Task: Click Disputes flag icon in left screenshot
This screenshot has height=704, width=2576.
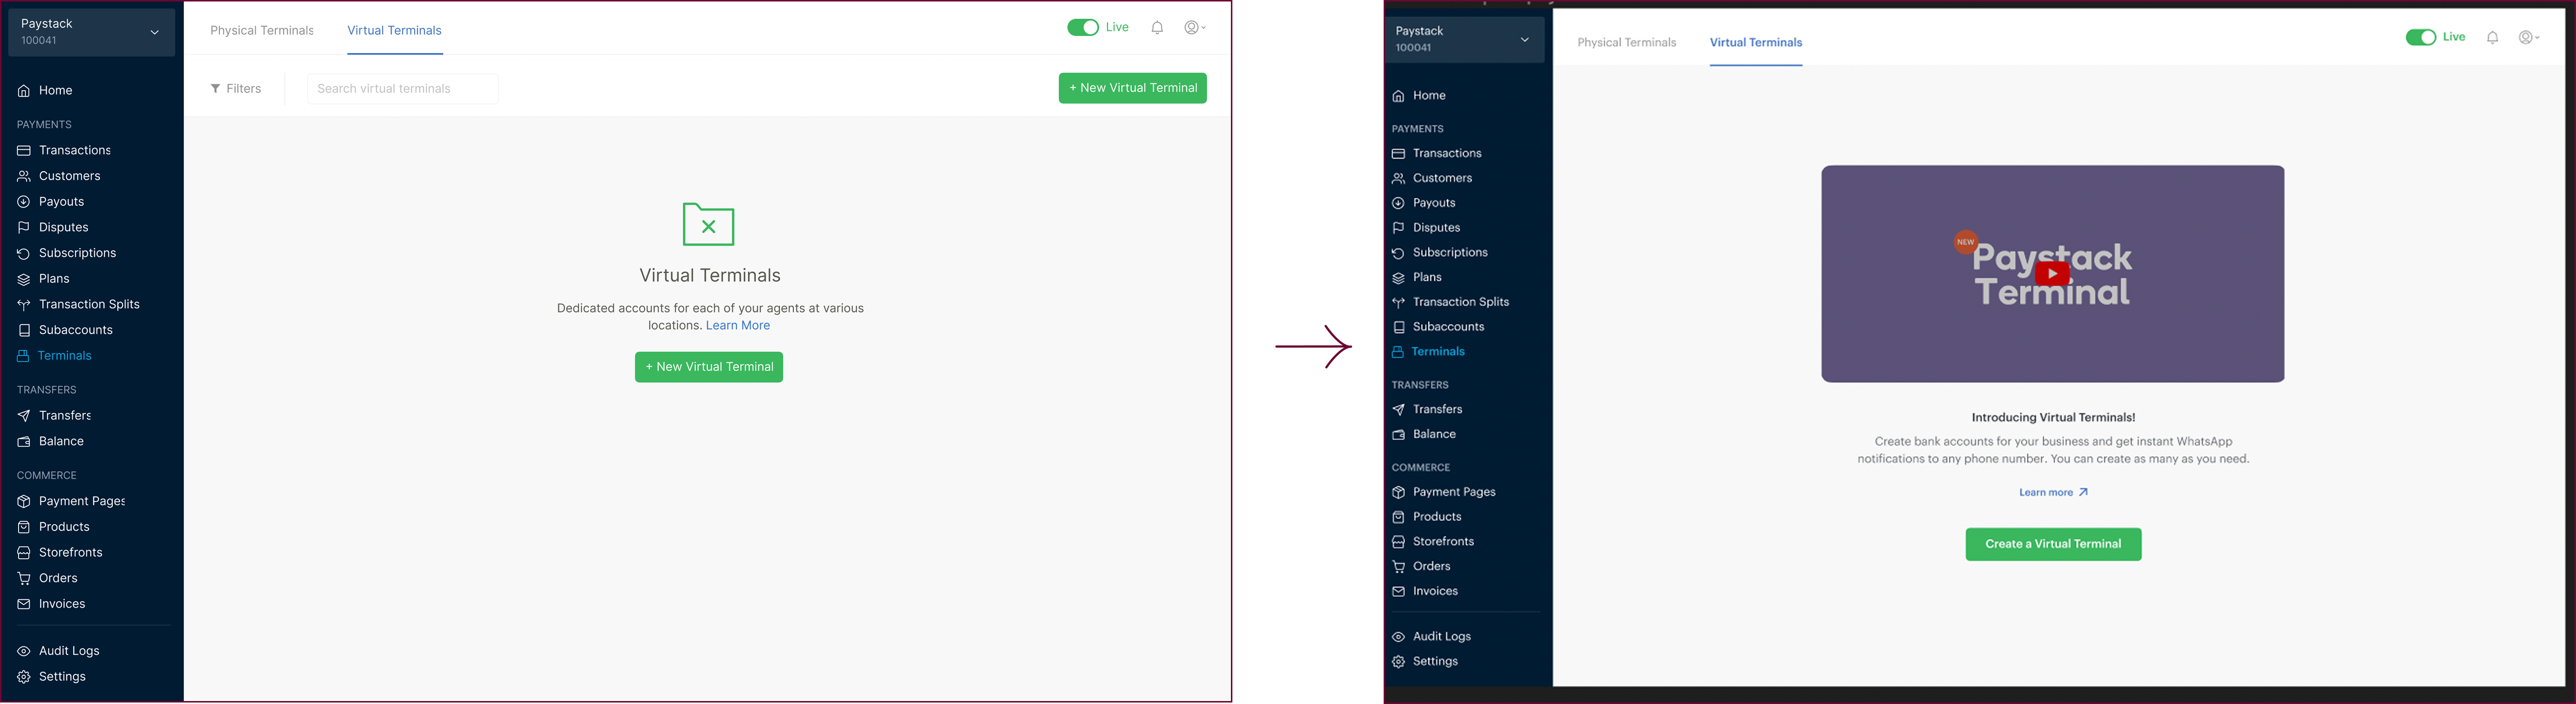Action: pyautogui.click(x=24, y=228)
